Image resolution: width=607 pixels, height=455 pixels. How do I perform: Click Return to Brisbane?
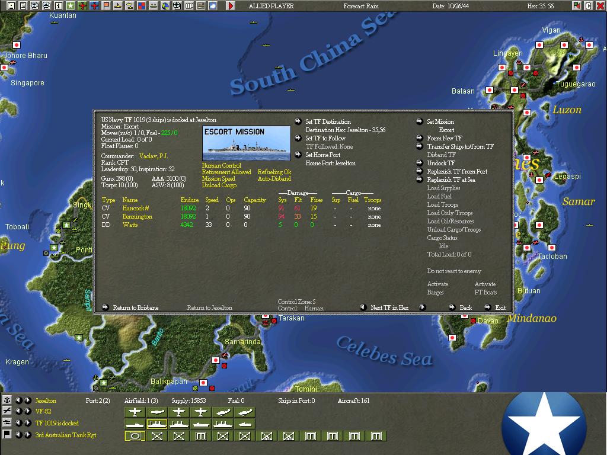pyautogui.click(x=136, y=307)
